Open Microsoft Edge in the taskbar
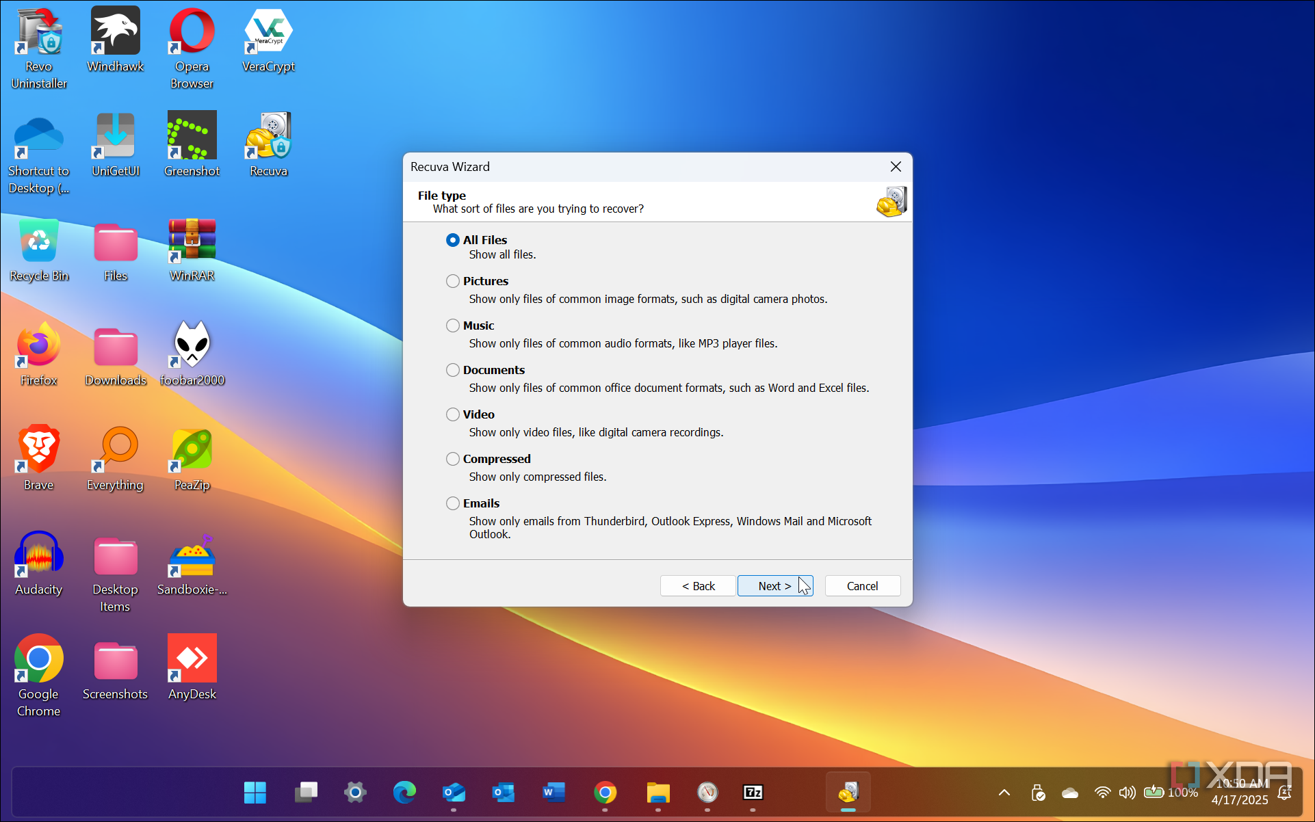Viewport: 1315px width, 822px height. click(404, 793)
